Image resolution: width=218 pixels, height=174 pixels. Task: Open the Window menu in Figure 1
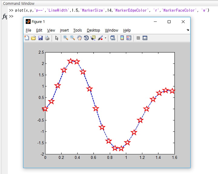click(x=111, y=30)
